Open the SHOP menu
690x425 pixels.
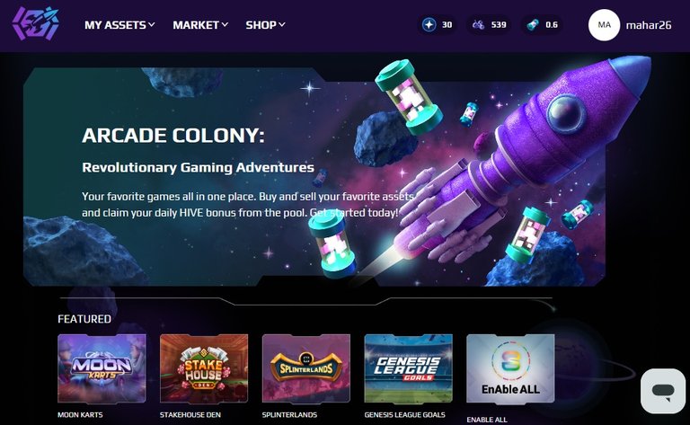tap(265, 25)
